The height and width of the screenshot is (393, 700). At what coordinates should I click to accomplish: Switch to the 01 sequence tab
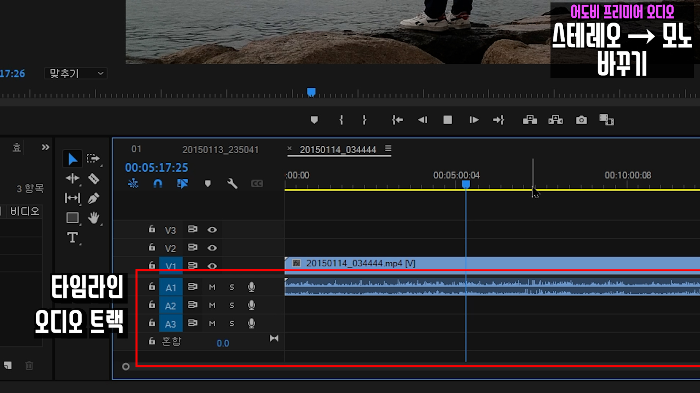click(136, 149)
